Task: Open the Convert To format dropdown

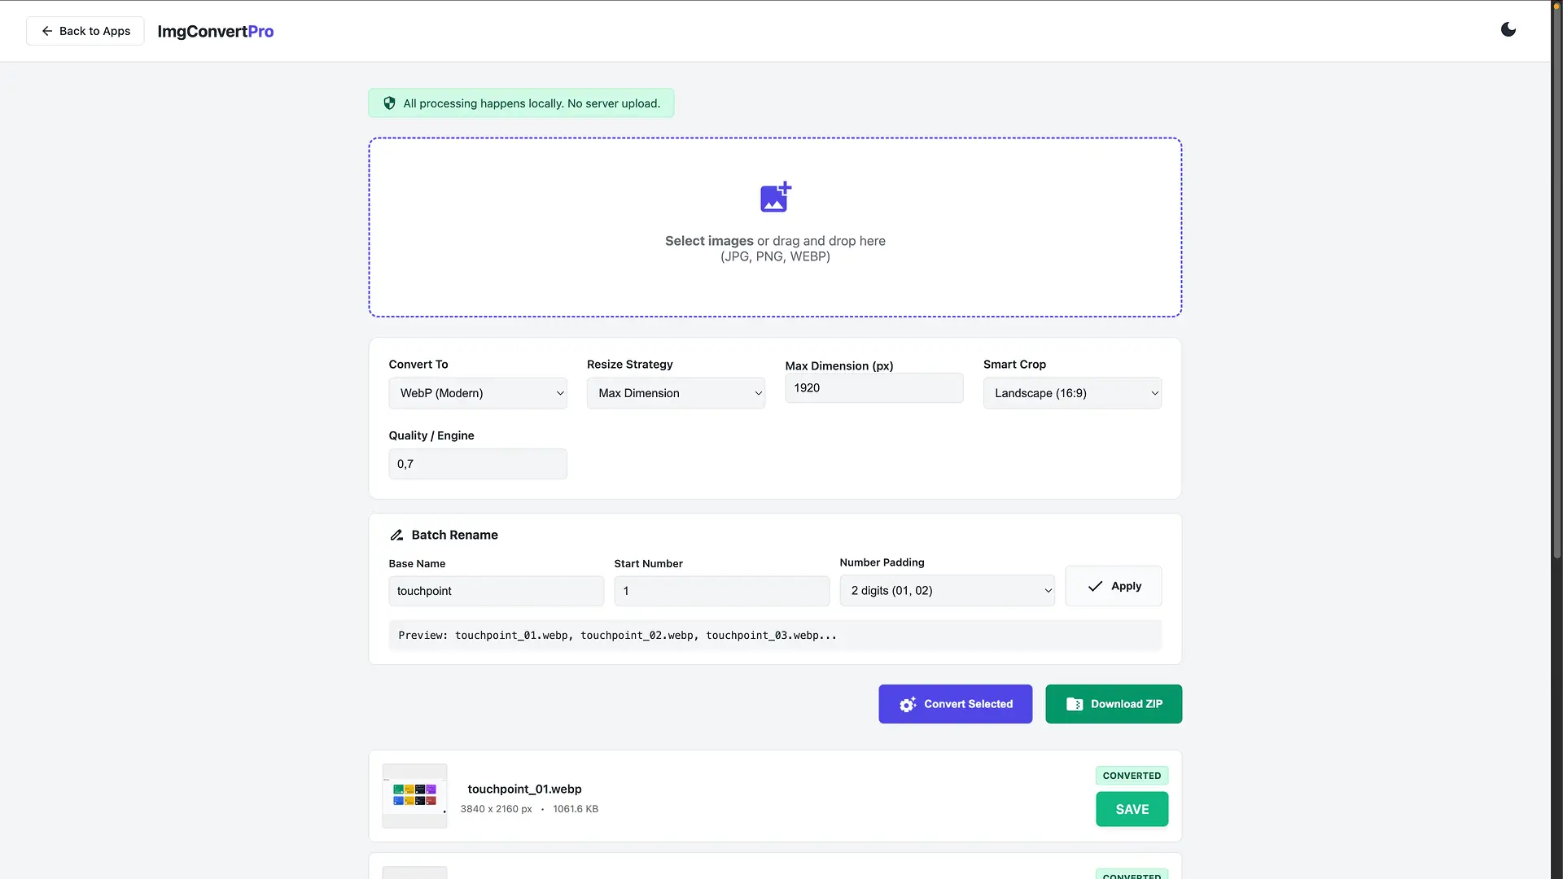Action: [477, 393]
